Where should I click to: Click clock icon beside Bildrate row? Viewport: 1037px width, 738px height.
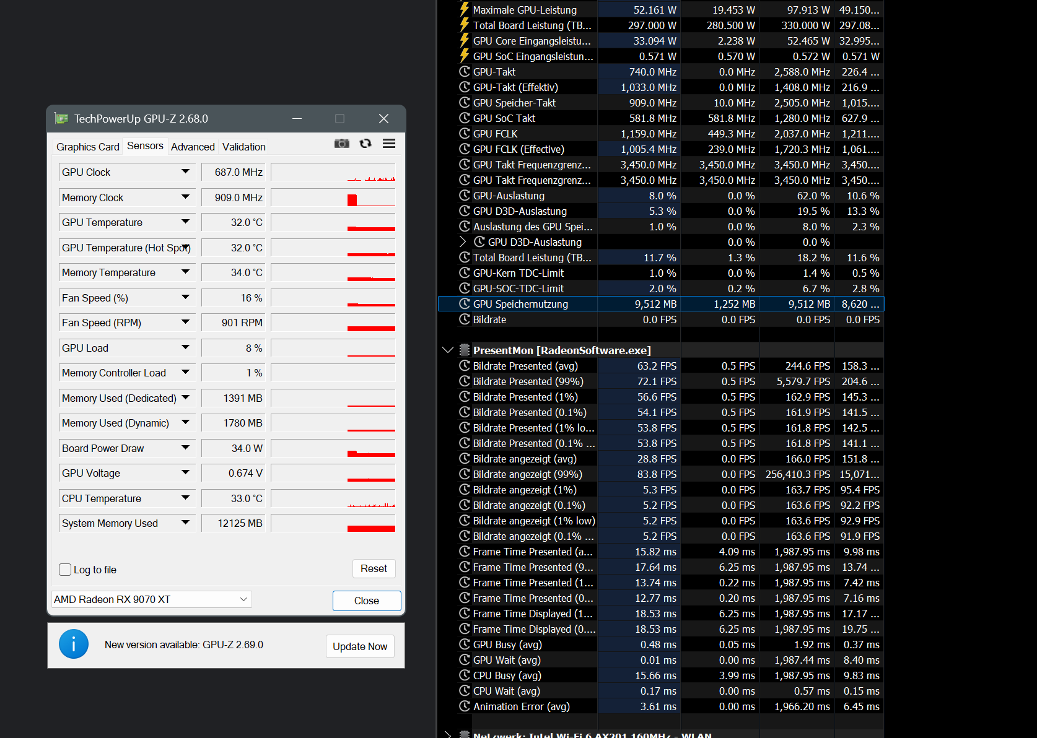465,319
